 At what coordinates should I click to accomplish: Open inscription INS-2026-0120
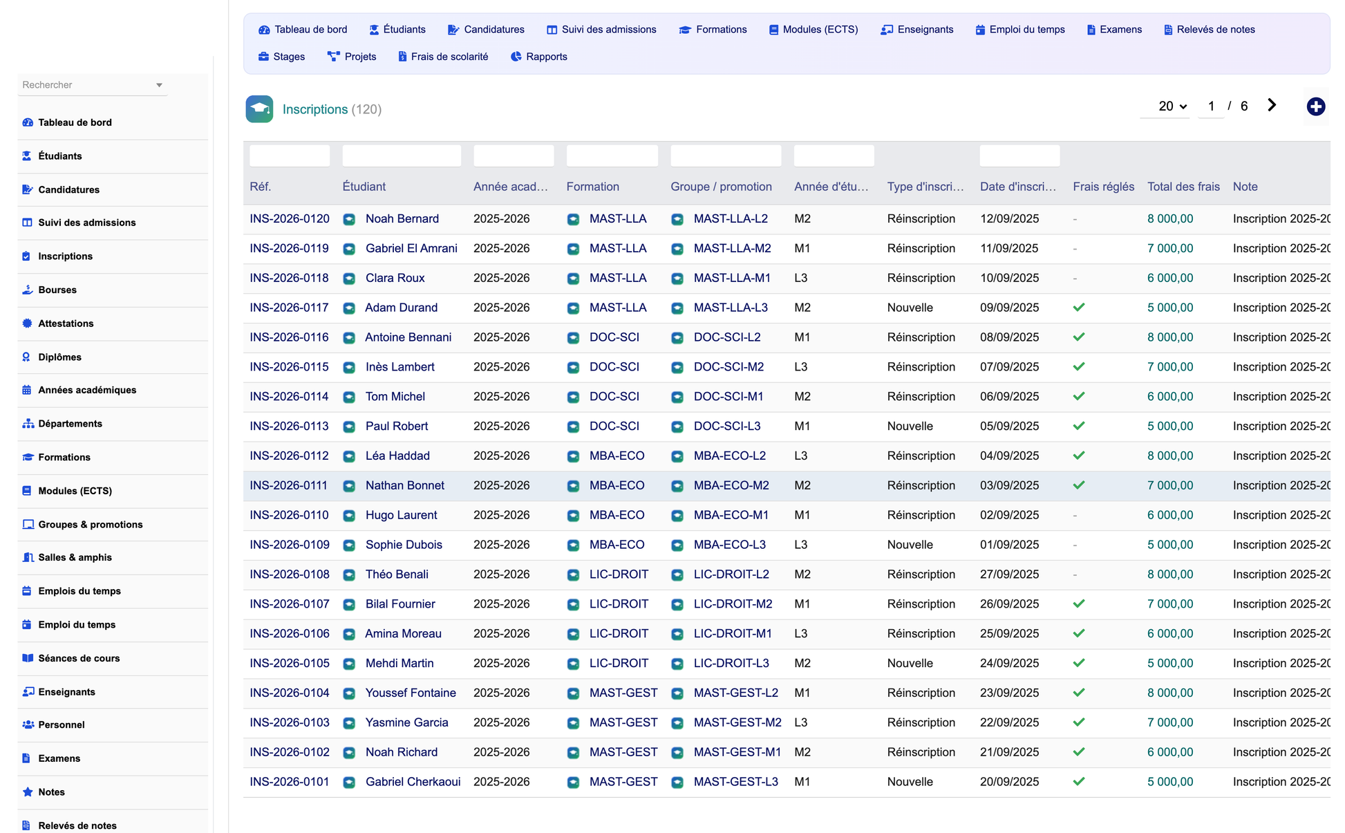[x=290, y=219]
